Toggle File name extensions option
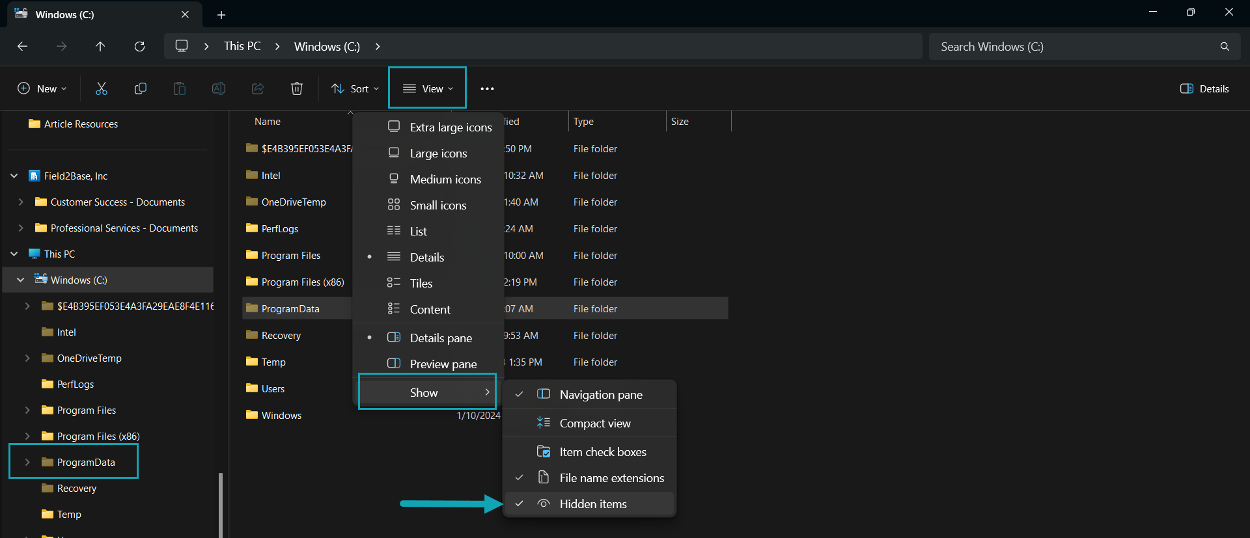The width and height of the screenshot is (1250, 538). (x=590, y=477)
